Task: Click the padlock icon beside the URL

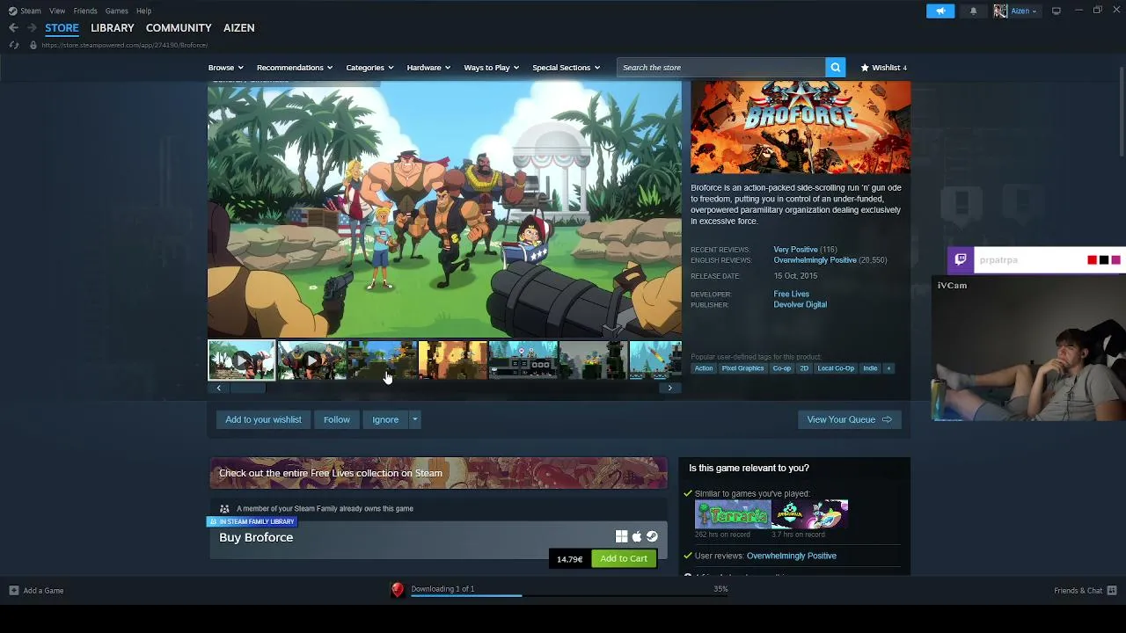Action: [x=33, y=45]
